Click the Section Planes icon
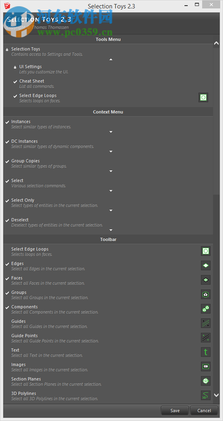This screenshot has height=421, width=223. pyautogui.click(x=206, y=381)
